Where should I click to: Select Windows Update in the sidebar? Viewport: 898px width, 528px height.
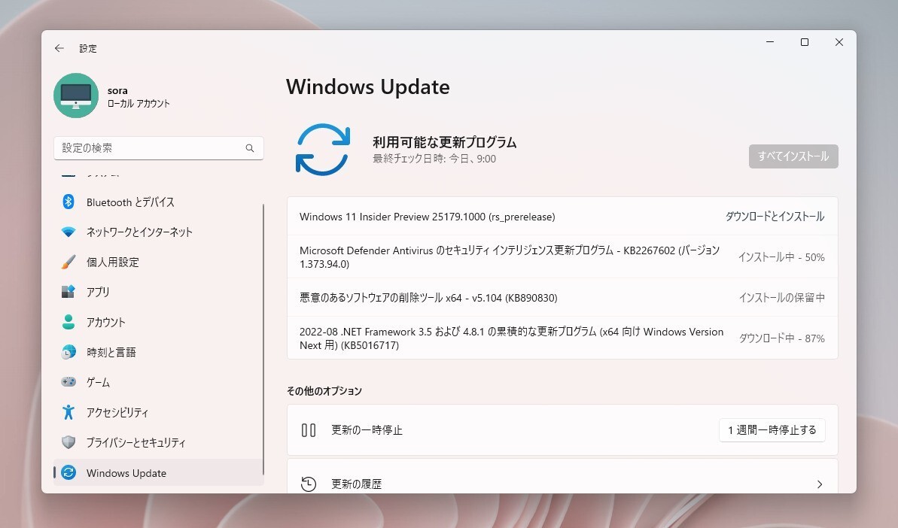[x=159, y=472]
